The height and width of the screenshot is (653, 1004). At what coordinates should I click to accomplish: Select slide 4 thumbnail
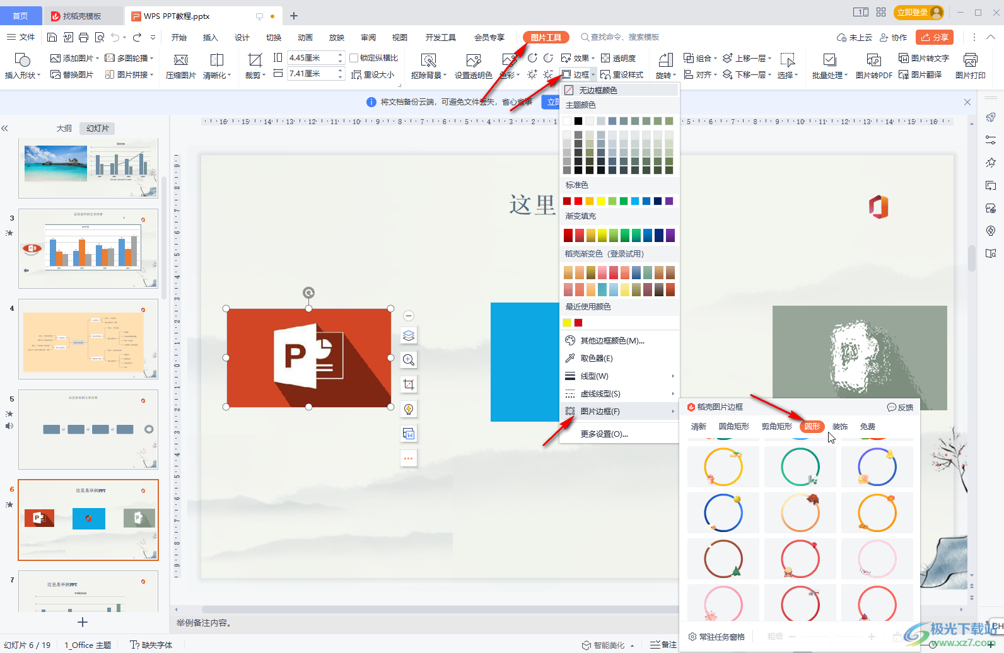pos(88,339)
